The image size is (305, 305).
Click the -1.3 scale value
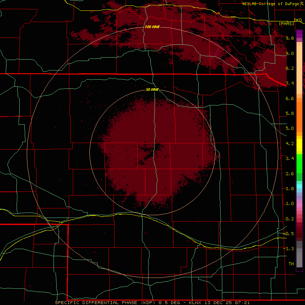(x=288, y=249)
